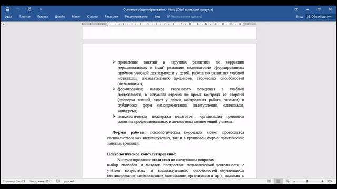The height and width of the screenshot is (189, 337).
Task: Switch to the Рассылки tab
Action: pos(112,17)
